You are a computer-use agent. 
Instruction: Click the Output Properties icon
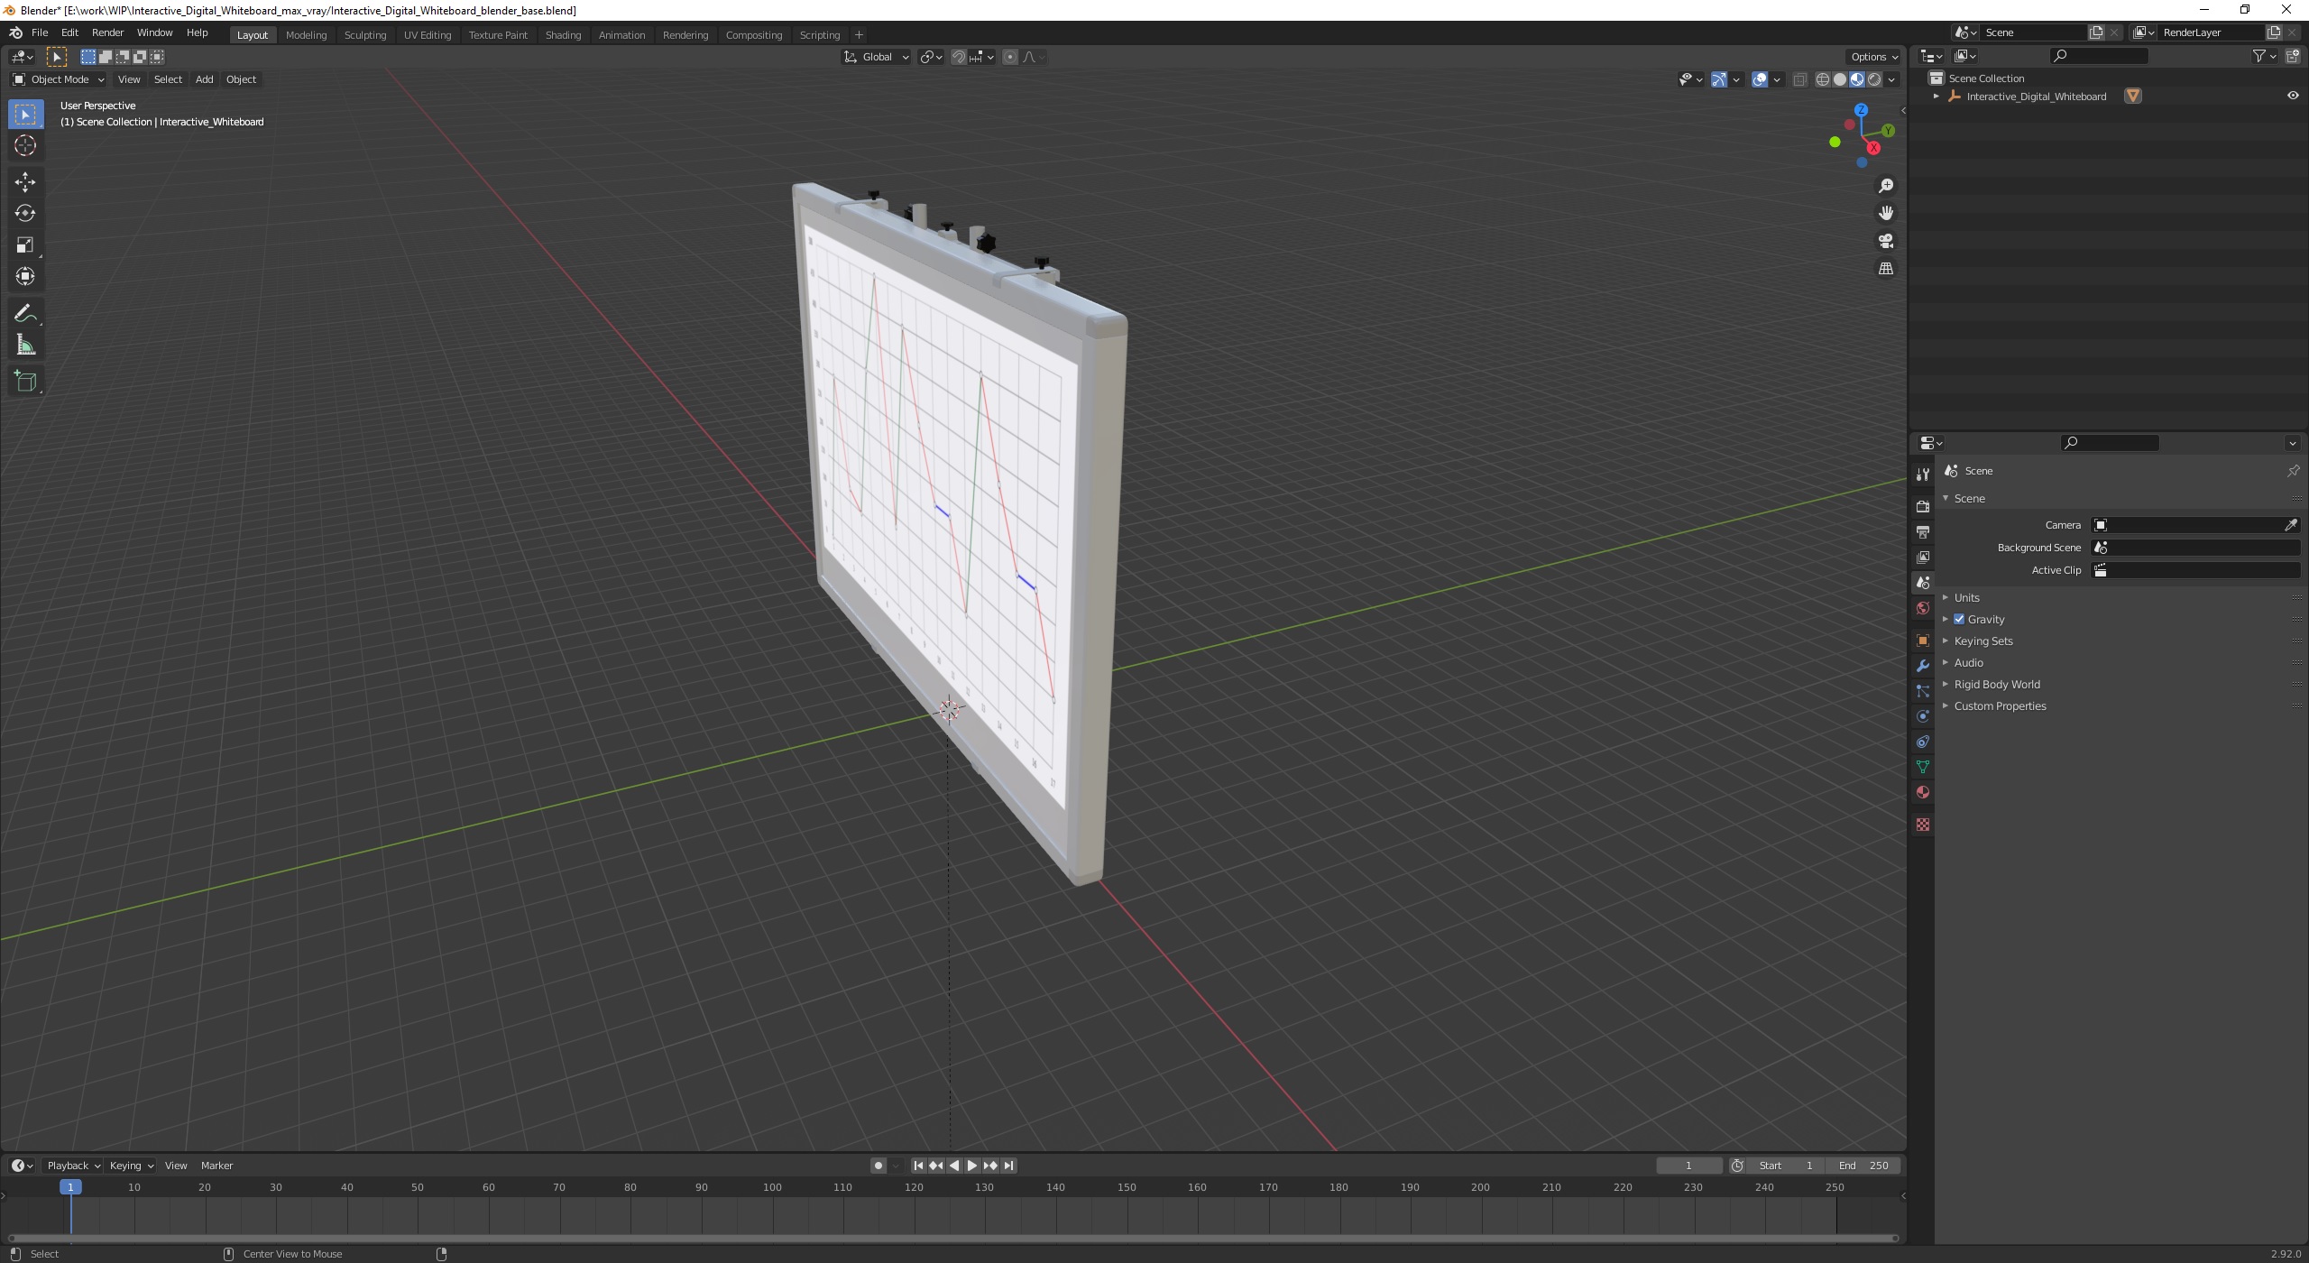pos(1923,532)
